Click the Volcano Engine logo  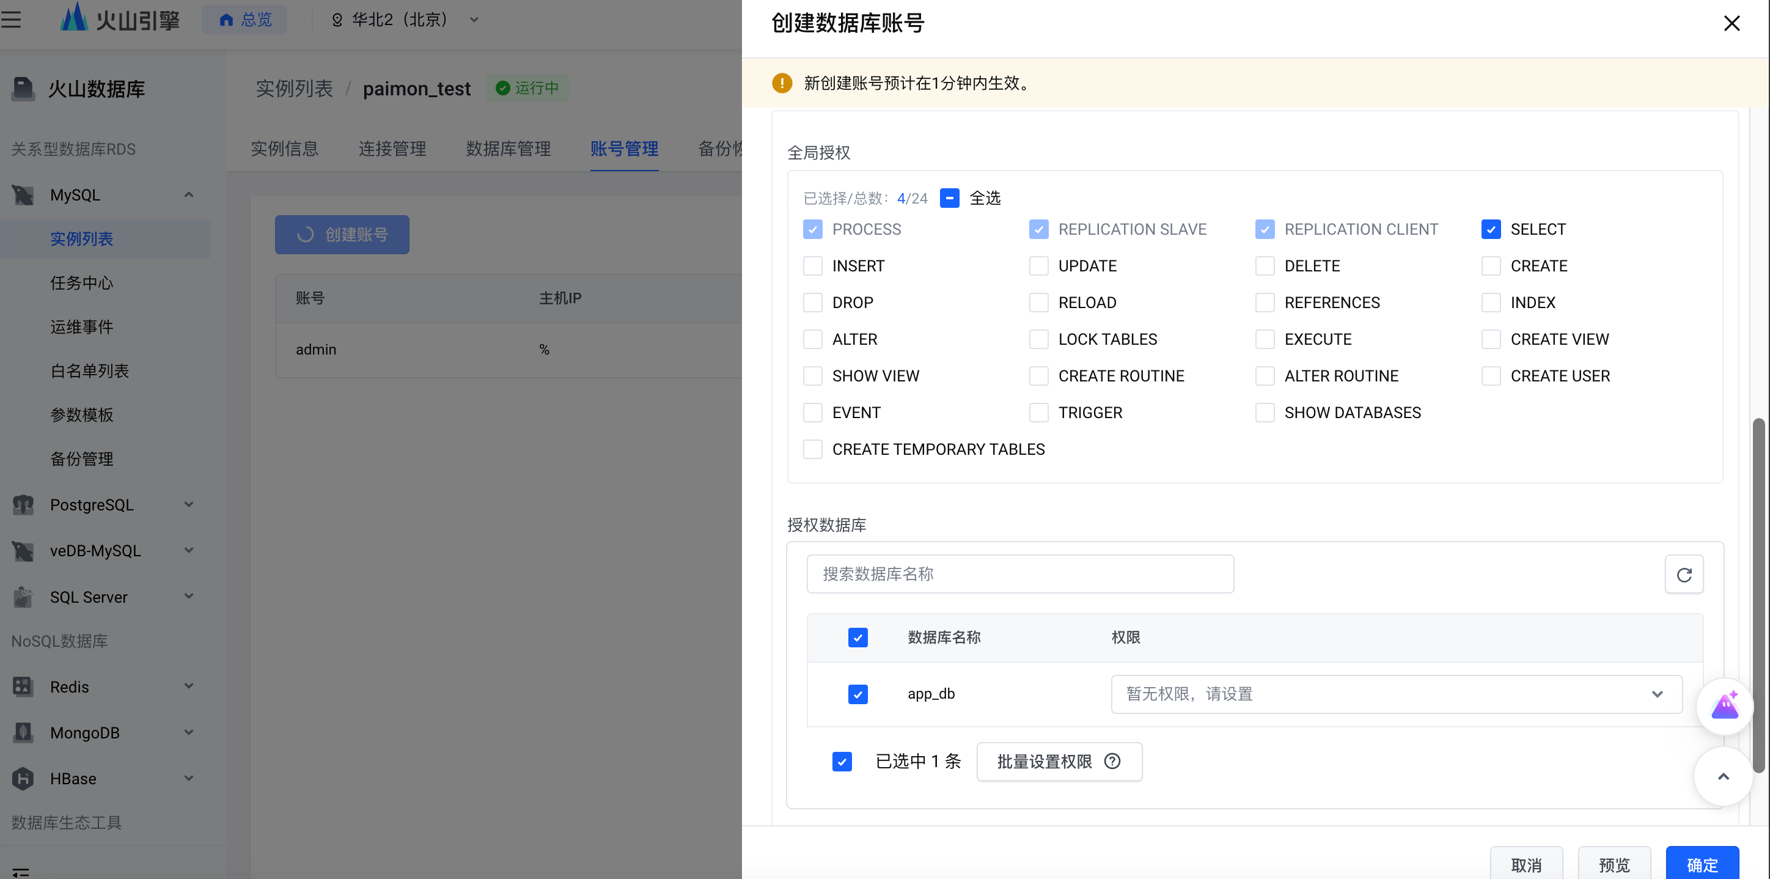tap(119, 18)
